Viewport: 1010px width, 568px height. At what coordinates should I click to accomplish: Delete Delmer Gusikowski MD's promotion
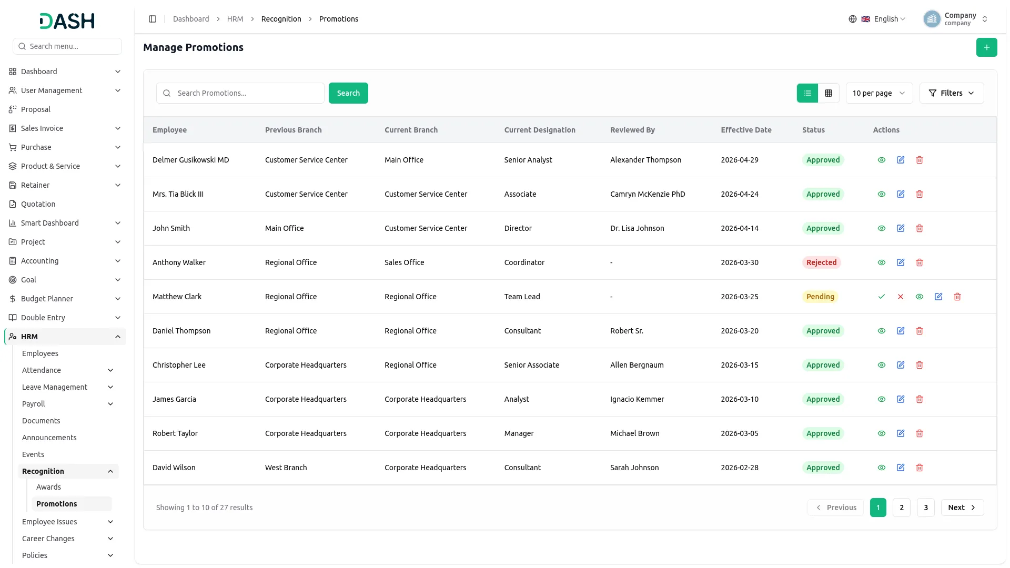(x=920, y=160)
